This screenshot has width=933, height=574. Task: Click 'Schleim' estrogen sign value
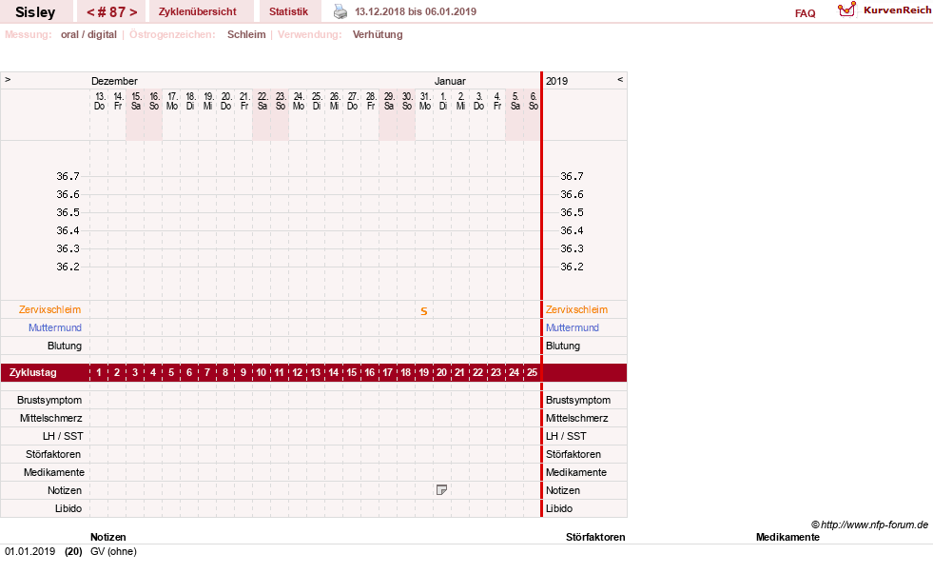(246, 34)
